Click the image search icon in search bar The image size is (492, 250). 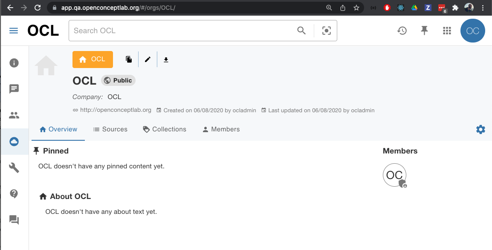point(326,30)
